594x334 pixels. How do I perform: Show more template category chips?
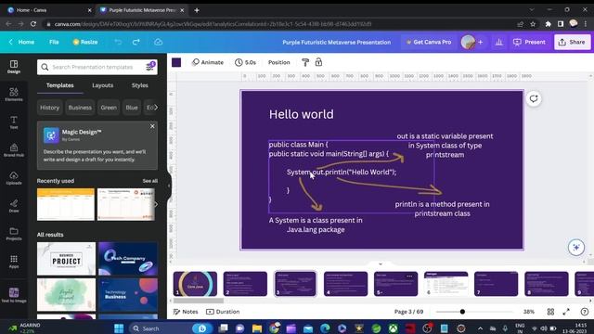click(x=156, y=108)
